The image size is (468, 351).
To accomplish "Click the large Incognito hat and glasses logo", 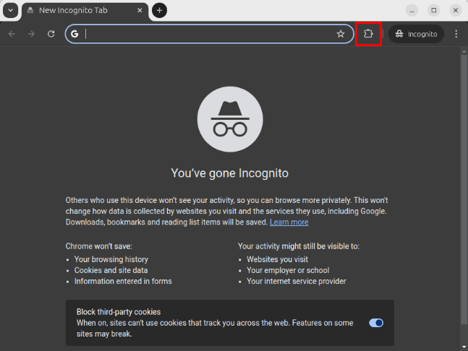I will coord(229,118).
